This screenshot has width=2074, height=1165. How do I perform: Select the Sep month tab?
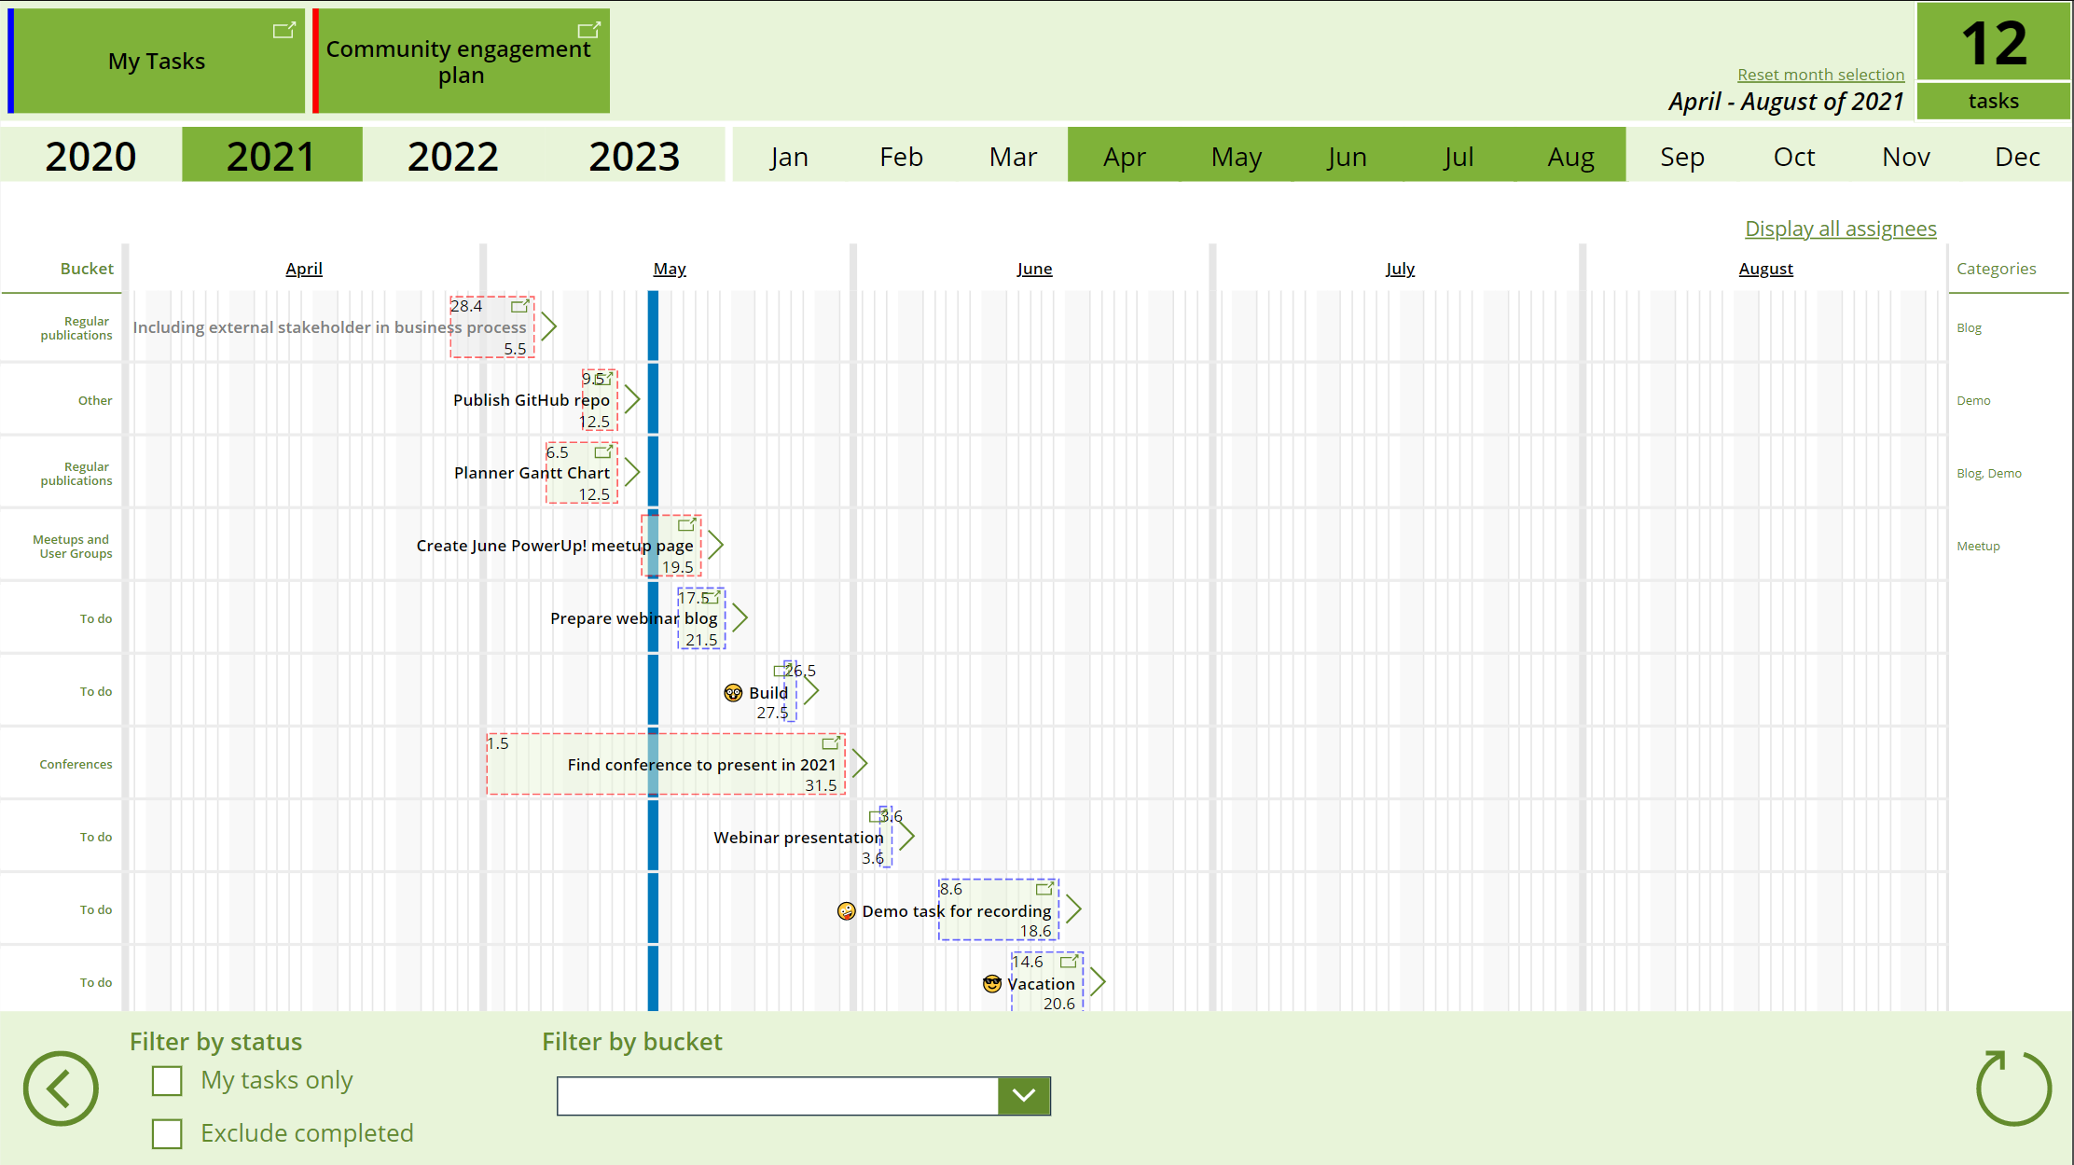click(x=1681, y=155)
